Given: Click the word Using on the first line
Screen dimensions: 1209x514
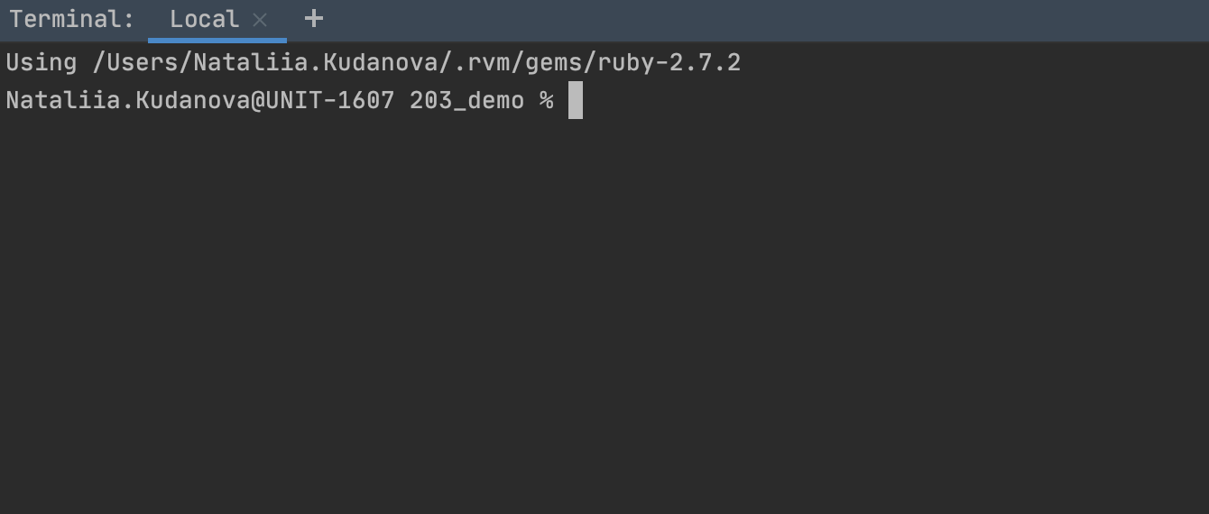Looking at the screenshot, I should [x=42, y=62].
